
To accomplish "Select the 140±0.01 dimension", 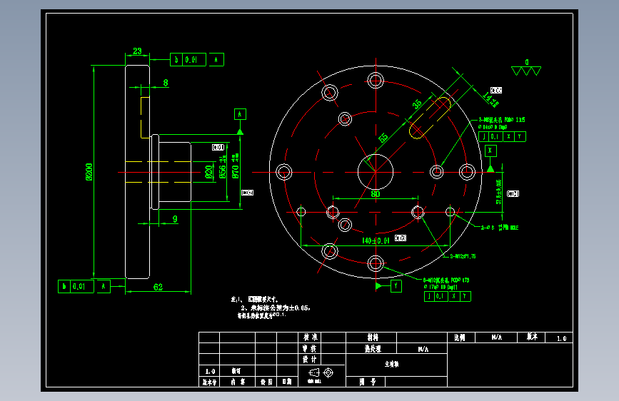I will point(376,240).
